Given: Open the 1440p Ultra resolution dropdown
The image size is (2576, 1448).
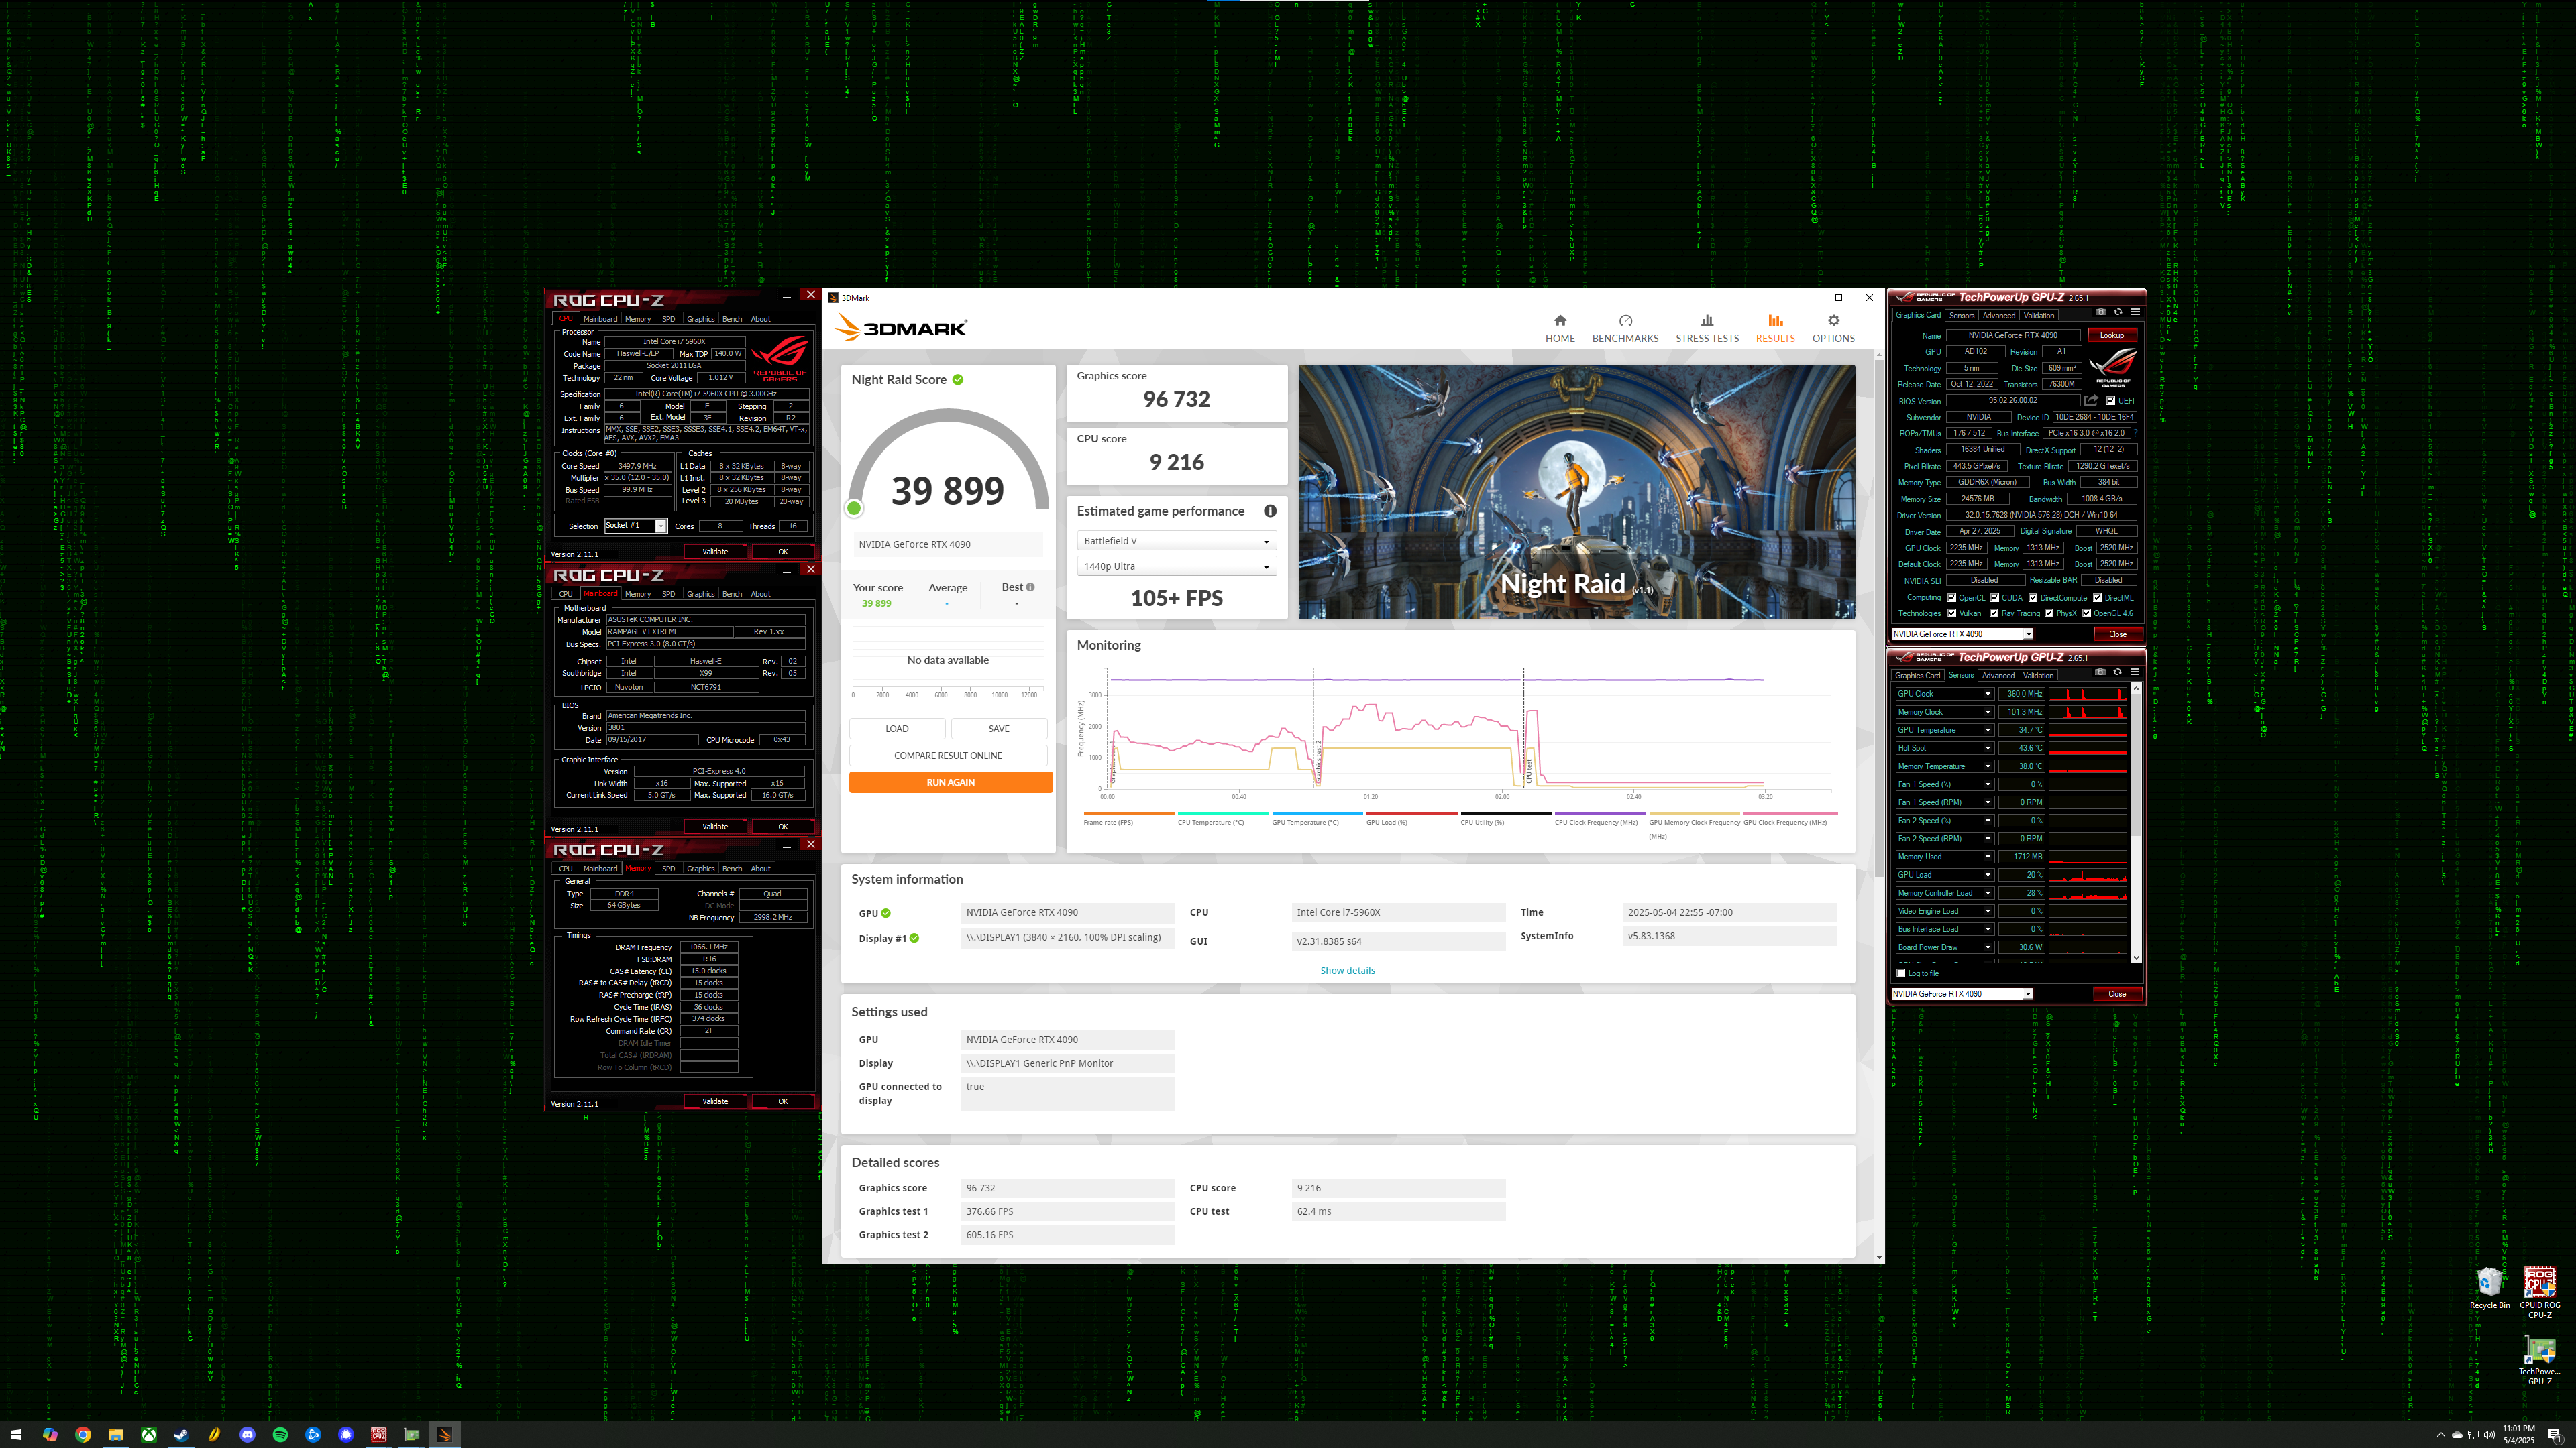Looking at the screenshot, I should tap(1176, 566).
